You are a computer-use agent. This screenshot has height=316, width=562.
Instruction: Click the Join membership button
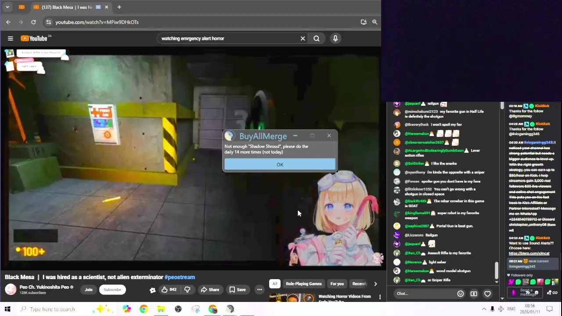89,290
